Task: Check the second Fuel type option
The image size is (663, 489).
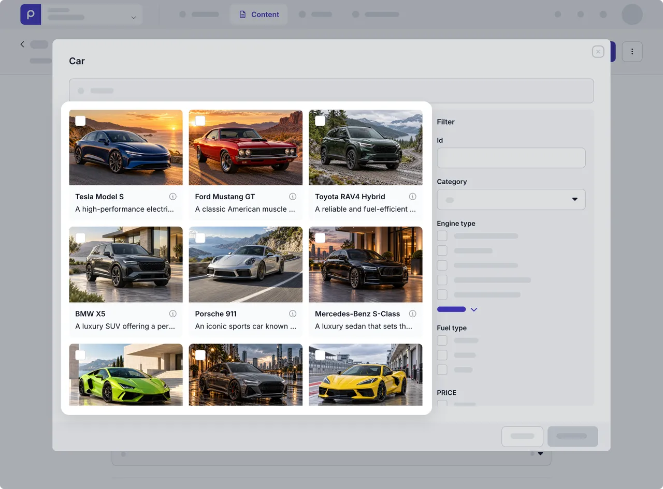Action: [442, 355]
